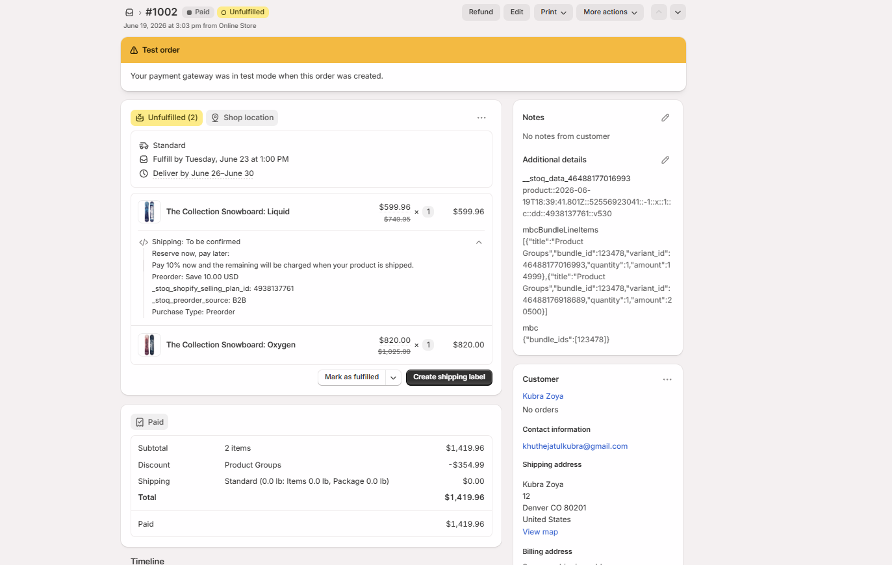Click order number #1002 heading
The height and width of the screenshot is (565, 892).
[x=161, y=12]
